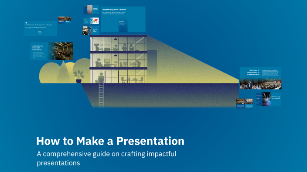Select the ladder below the building

click(101, 95)
